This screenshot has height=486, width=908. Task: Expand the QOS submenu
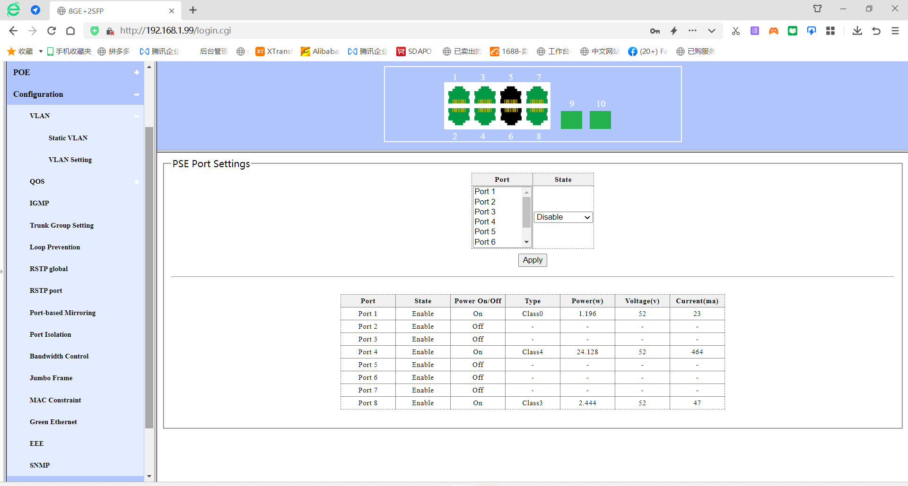click(x=137, y=182)
